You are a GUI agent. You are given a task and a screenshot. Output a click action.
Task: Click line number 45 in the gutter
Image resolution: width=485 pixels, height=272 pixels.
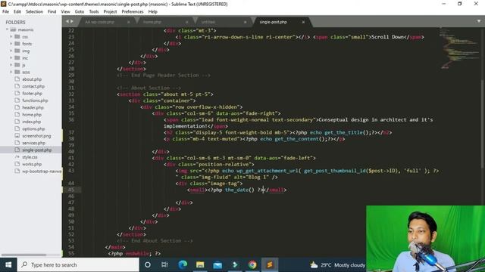(71, 190)
